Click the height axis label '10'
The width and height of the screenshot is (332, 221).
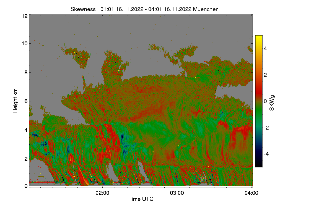coord(24,43)
